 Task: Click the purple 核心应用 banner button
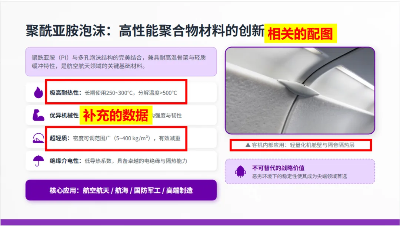coord(121,190)
